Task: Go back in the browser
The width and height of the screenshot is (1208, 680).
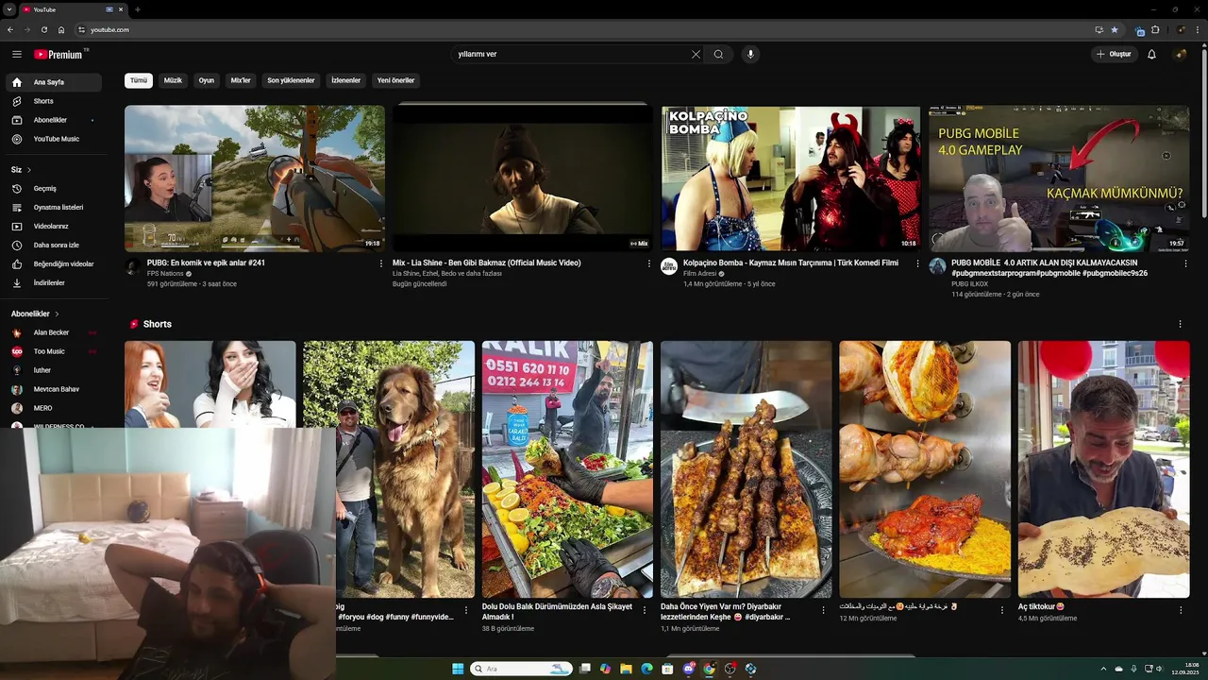Action: click(10, 29)
